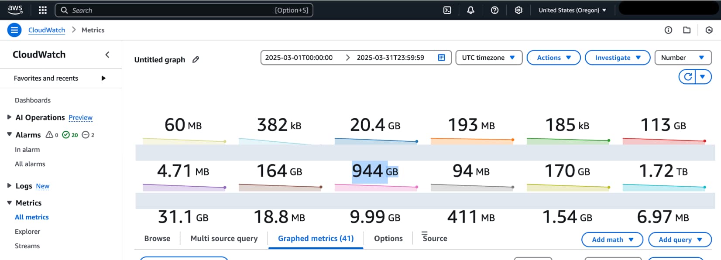721x260 pixels.
Task: Select the Graphed metrics (41) tab
Action: click(316, 239)
